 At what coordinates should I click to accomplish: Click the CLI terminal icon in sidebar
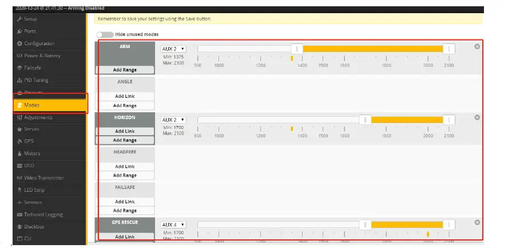(x=19, y=239)
